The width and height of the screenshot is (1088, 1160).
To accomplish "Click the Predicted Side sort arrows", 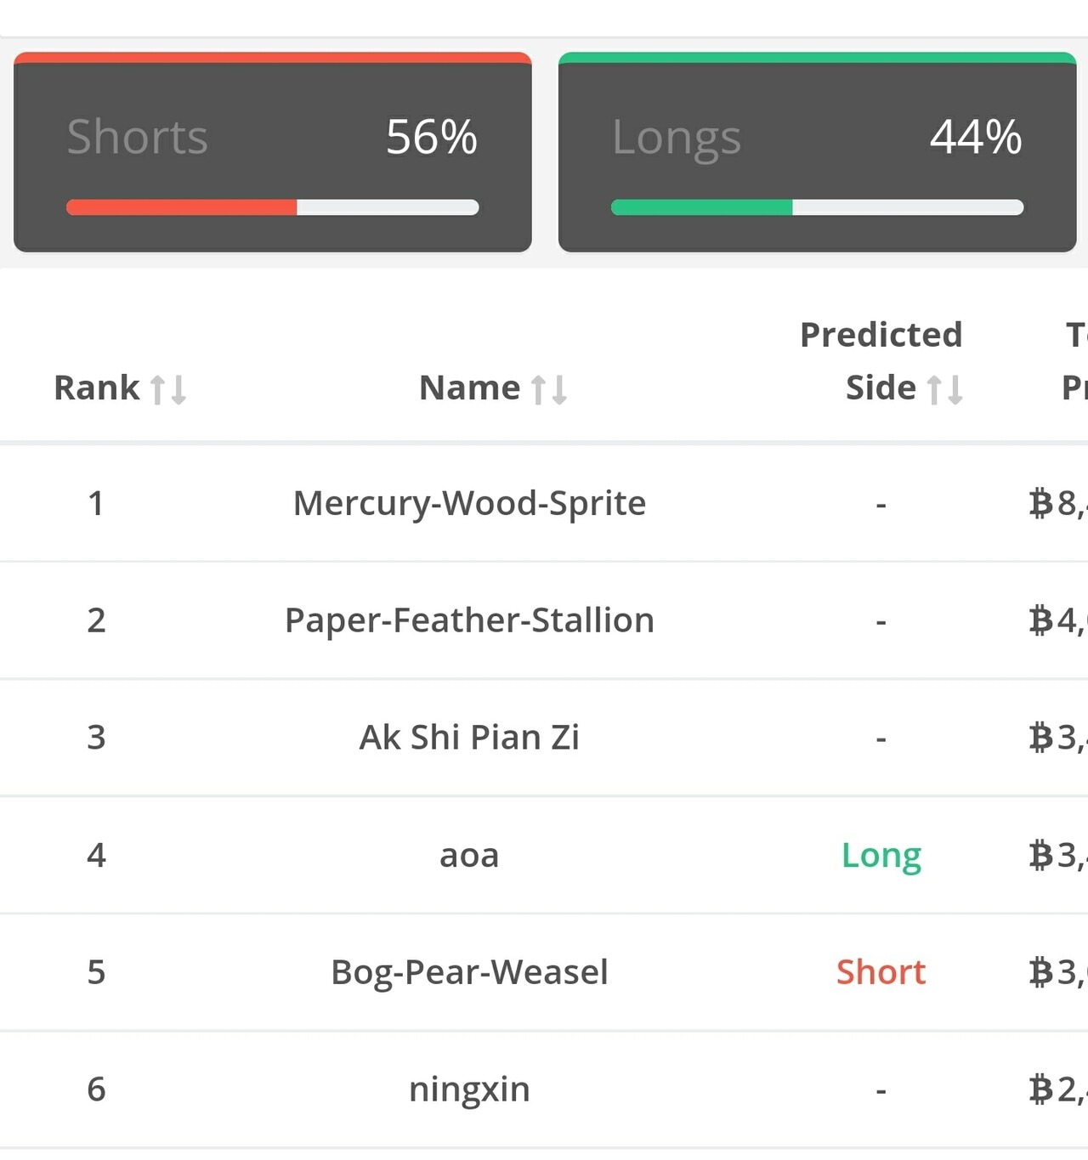I will pos(945,389).
